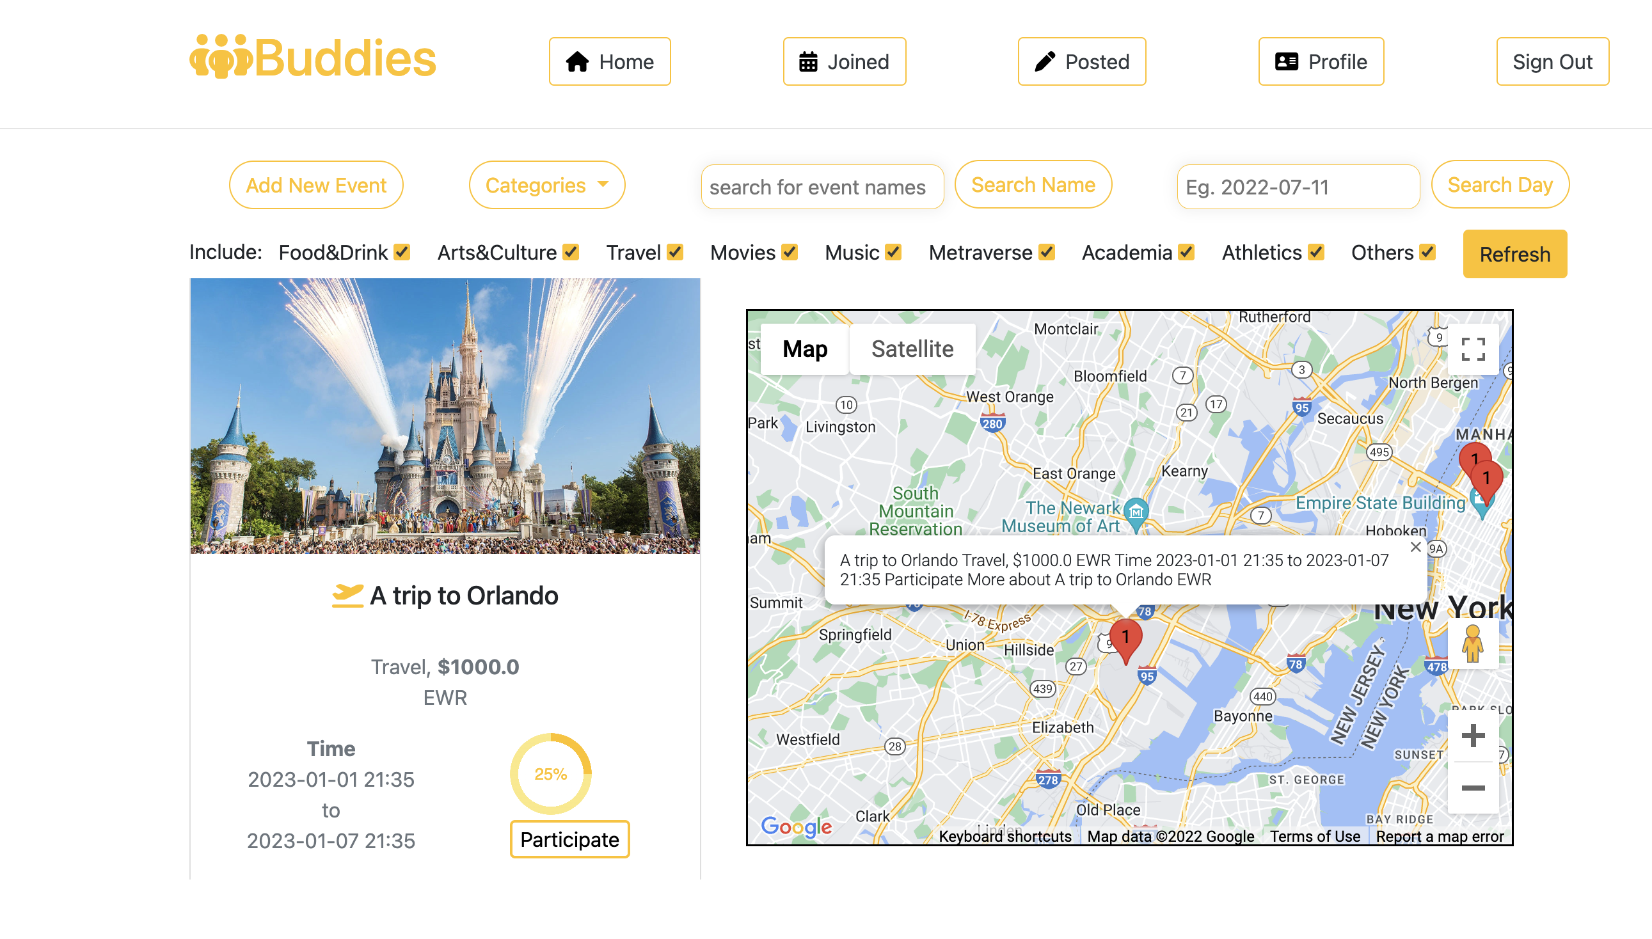
Task: Toggle the Athletics checkbox
Action: click(1316, 252)
